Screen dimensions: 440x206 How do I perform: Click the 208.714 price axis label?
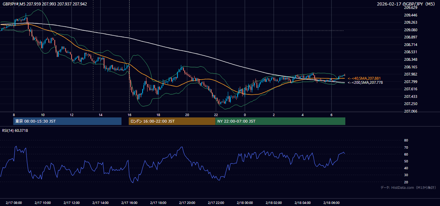click(x=410, y=45)
